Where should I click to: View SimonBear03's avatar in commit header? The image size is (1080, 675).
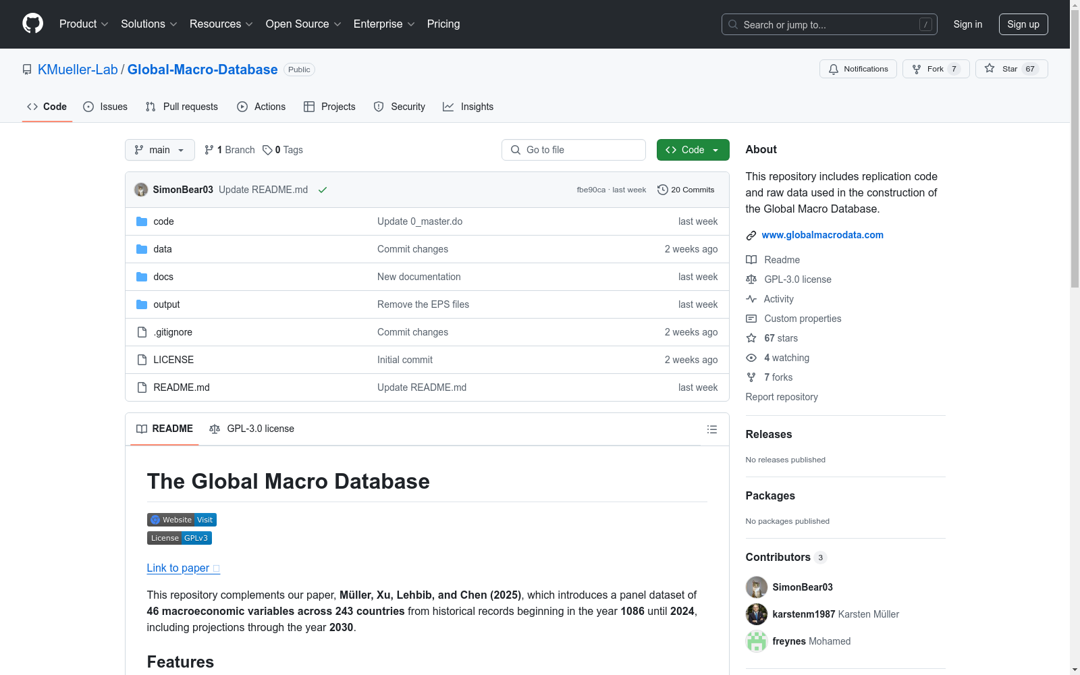pos(141,190)
